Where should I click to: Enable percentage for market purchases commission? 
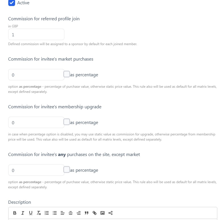(x=67, y=74)
